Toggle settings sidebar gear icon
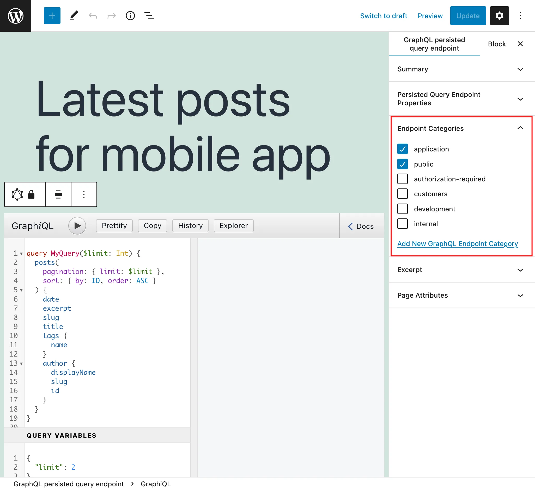 499,16
